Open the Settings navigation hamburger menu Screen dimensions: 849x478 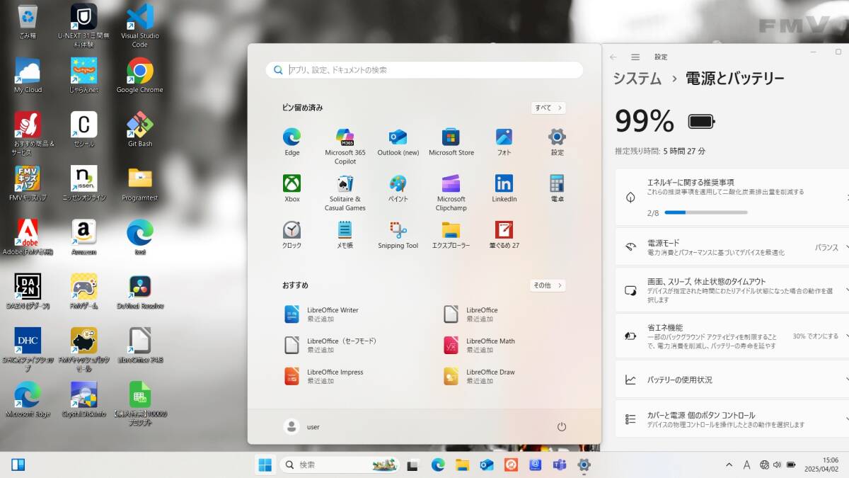635,57
